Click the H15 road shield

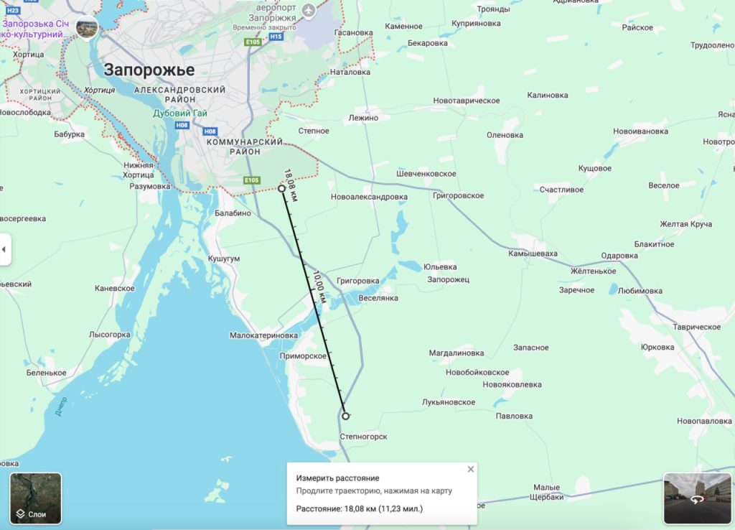click(276, 37)
